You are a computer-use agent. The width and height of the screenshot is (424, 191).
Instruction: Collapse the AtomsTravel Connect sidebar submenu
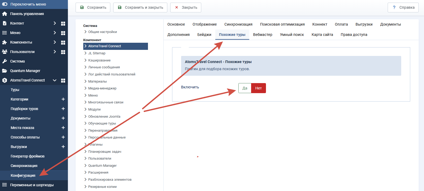[55, 80]
